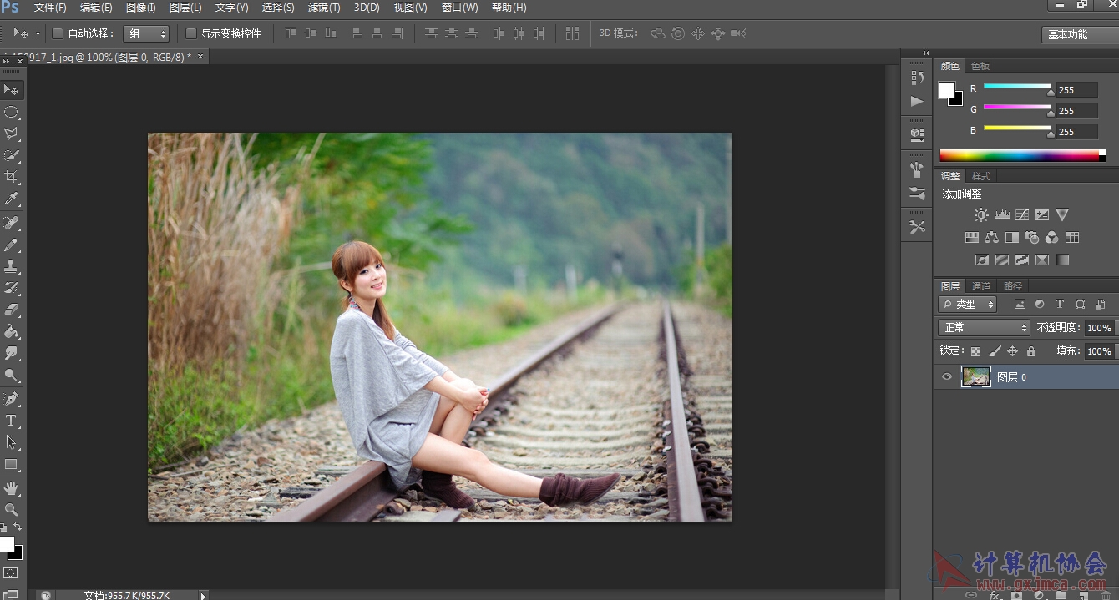Open the 窗口(W) menu

click(459, 8)
